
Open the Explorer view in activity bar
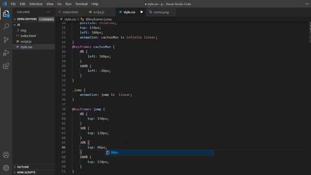click(x=6, y=14)
